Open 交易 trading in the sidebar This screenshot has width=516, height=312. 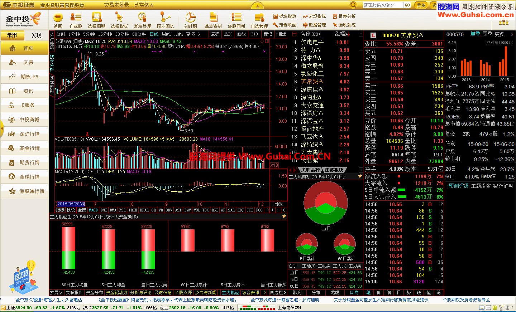[24, 62]
